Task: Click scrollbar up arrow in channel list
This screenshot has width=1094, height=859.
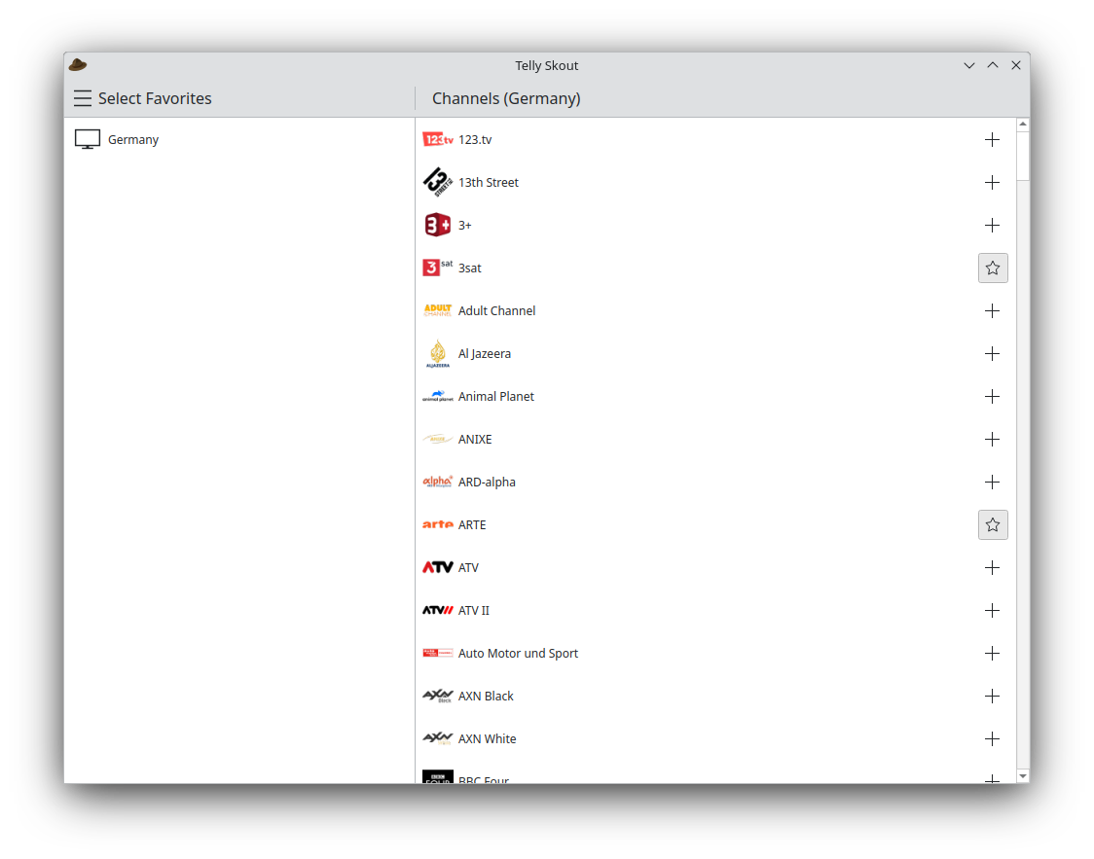Action: pos(1022,125)
